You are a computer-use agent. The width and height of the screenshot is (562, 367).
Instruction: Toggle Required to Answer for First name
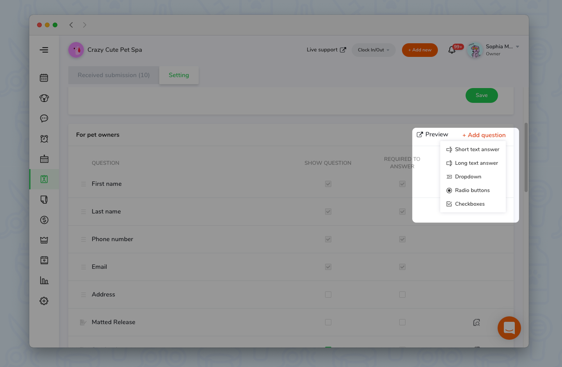click(x=402, y=184)
